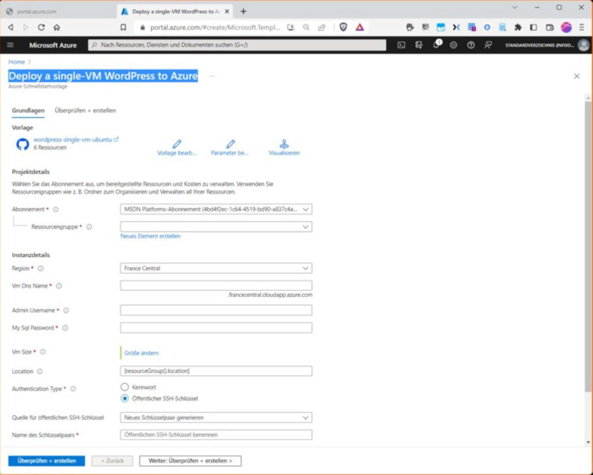Image resolution: width=593 pixels, height=475 pixels.
Task: Switch to the portal.azure.com browser tab
Action: click(59, 12)
